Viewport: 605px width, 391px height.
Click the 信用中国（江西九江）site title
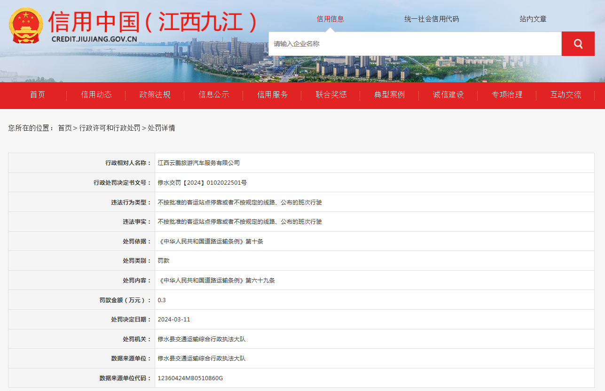tap(153, 22)
